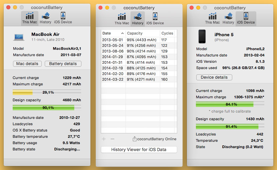Click the 4217 mAh maximum charge value
277x170 pixels.
click(x=72, y=84)
